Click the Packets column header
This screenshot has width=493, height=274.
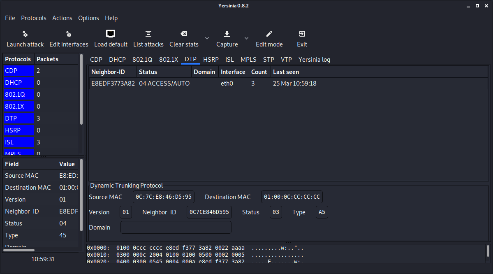point(56,59)
